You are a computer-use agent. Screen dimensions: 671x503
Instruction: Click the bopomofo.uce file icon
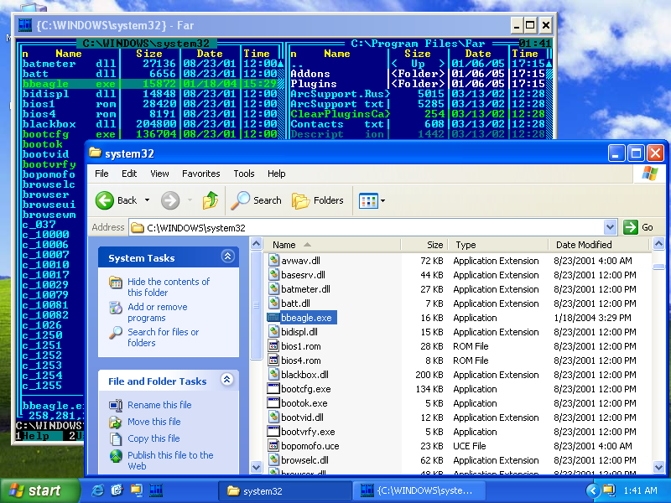pos(273,446)
